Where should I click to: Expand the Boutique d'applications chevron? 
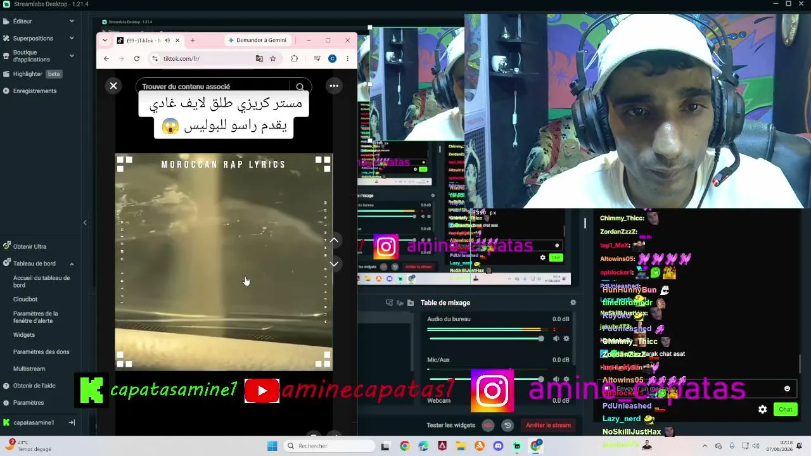click(72, 56)
